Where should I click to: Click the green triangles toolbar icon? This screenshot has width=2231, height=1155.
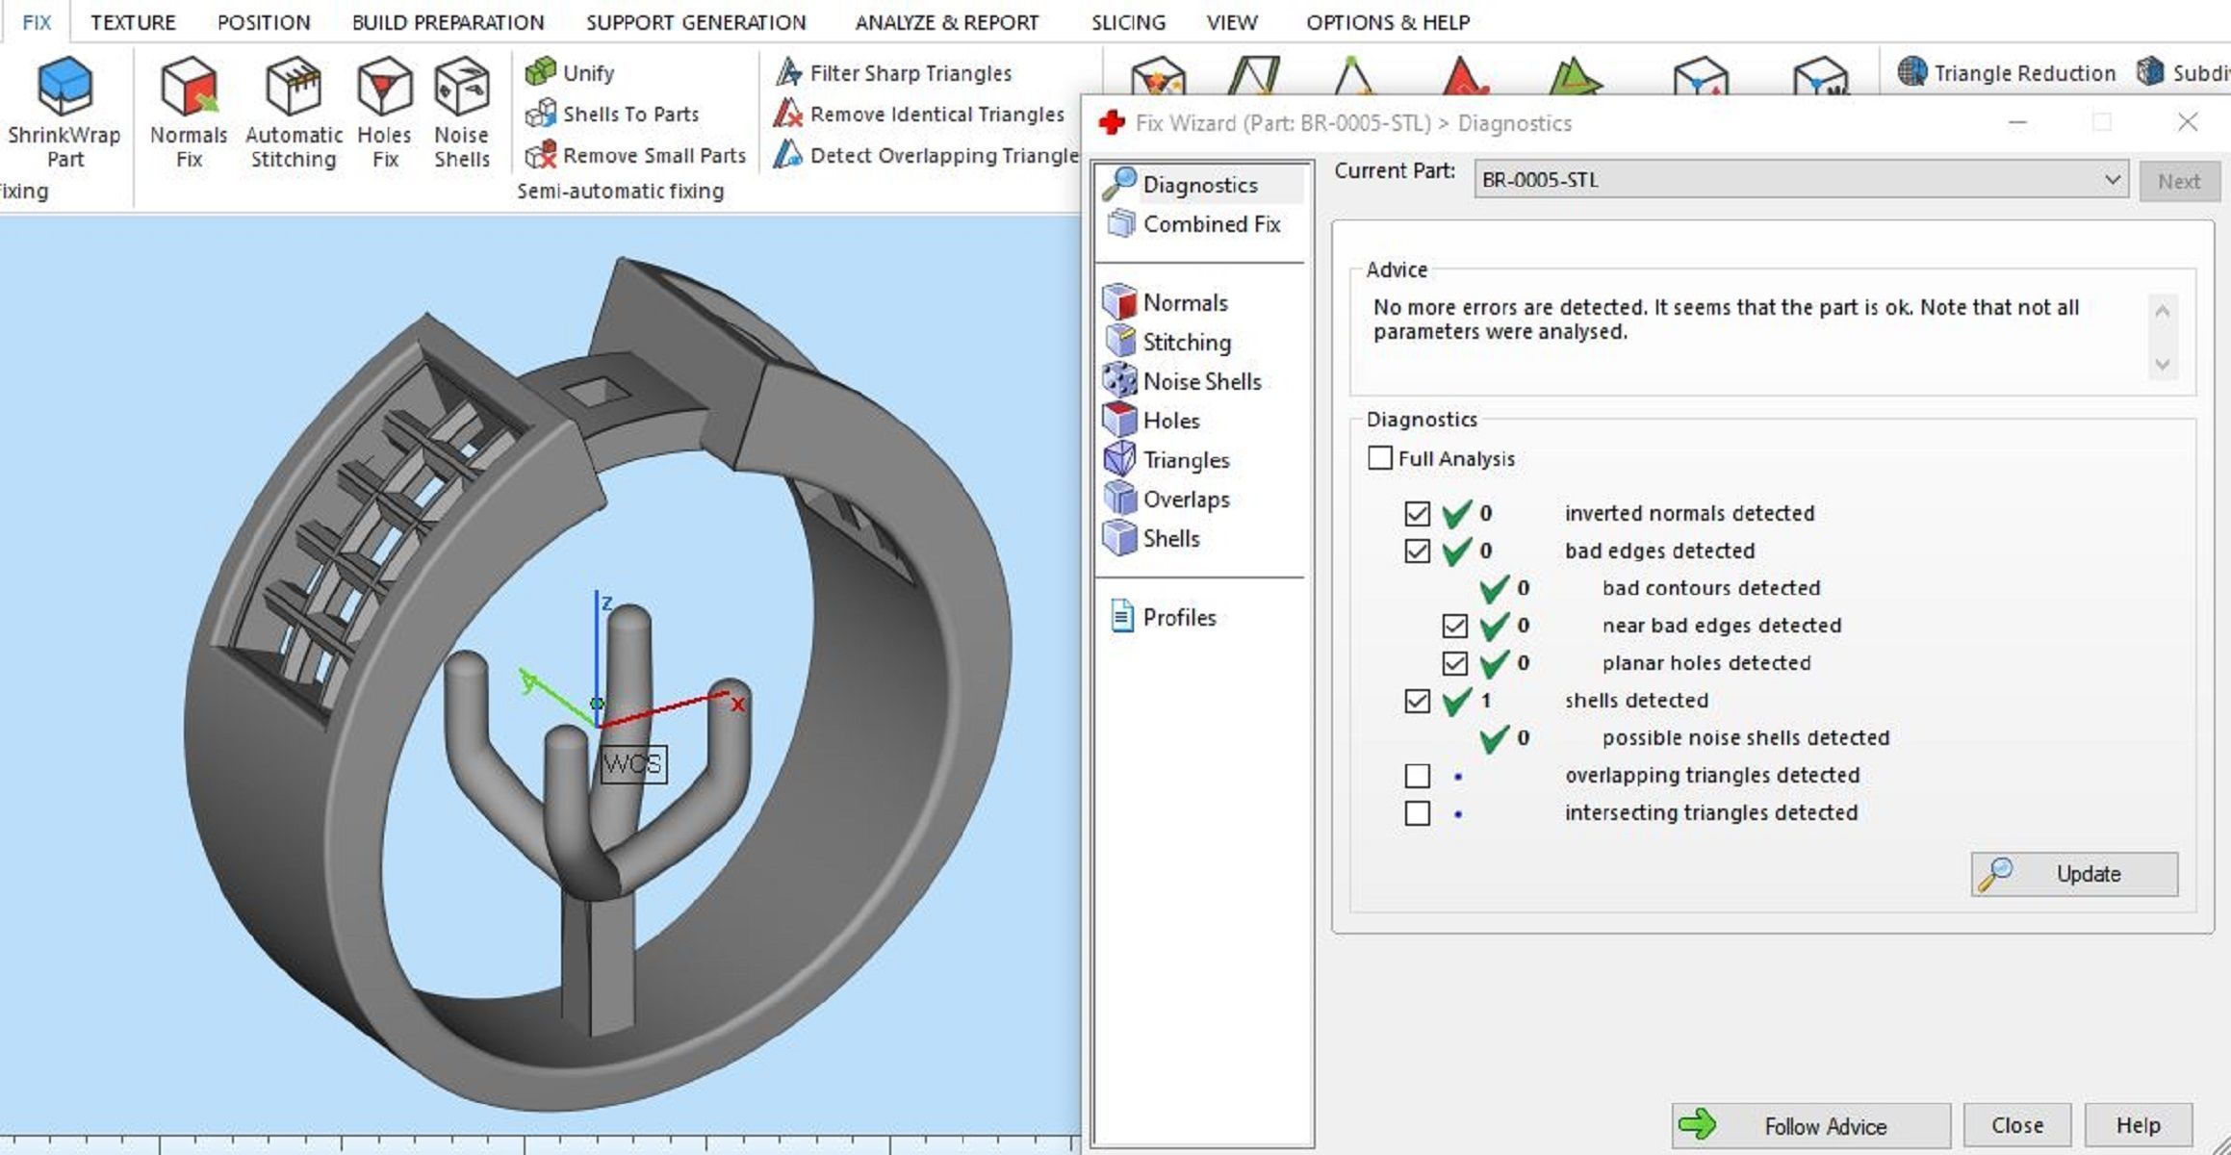point(1575,75)
